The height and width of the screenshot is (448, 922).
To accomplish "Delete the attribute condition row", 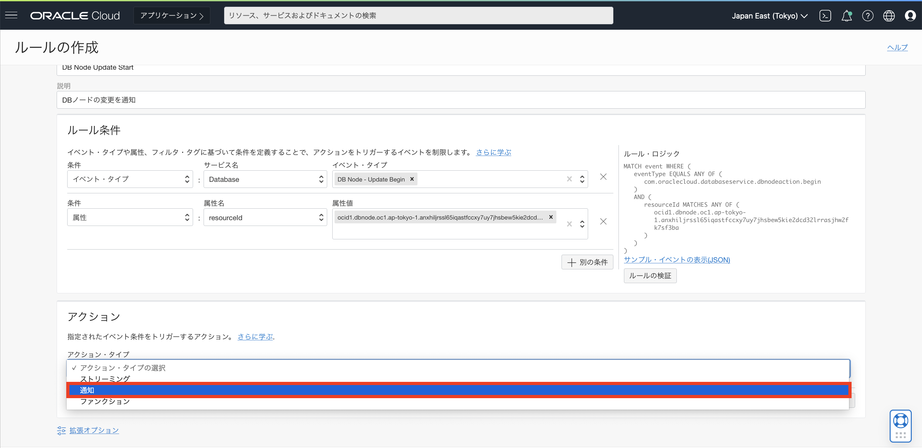I will [x=603, y=221].
